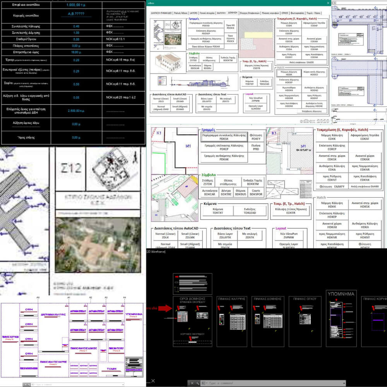Screen dimensions: 387x387
Task: Click the PDKSK coverage outline button
Action: pyautogui.click(x=224, y=137)
